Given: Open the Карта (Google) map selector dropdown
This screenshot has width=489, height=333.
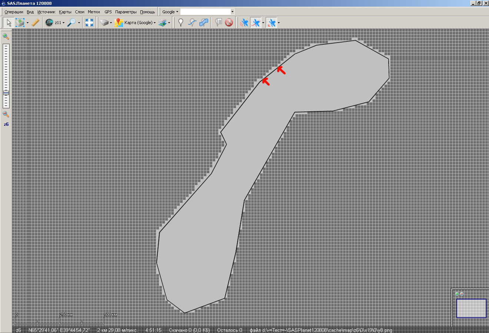Looking at the screenshot, I should pyautogui.click(x=154, y=23).
